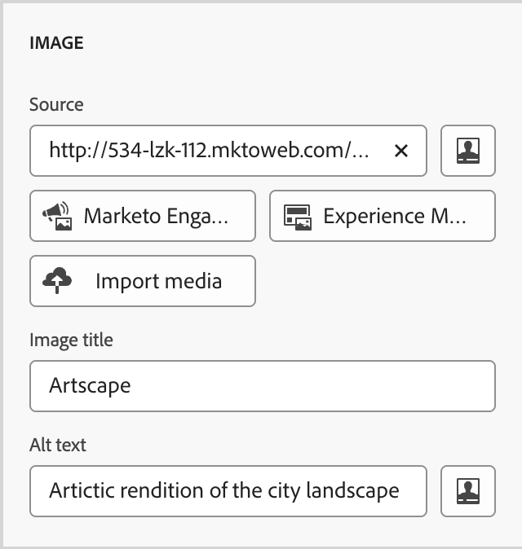Click the Source field label
The height and width of the screenshot is (549, 522).
[x=56, y=105]
